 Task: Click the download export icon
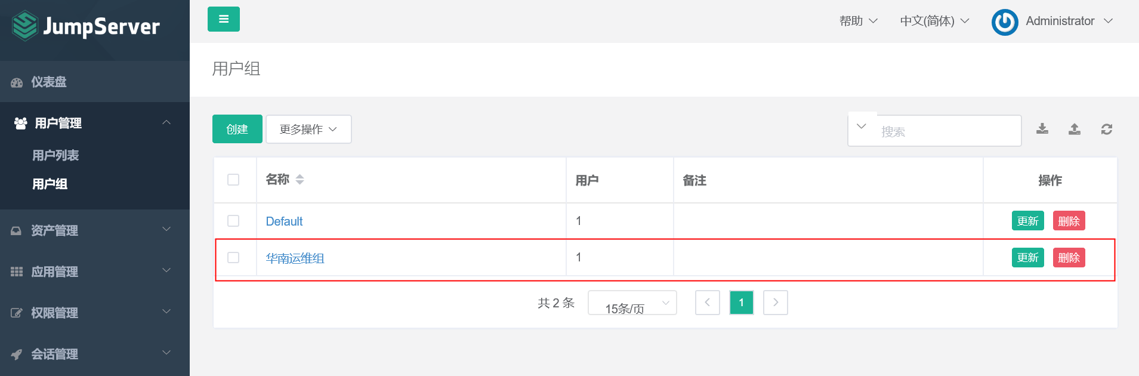(1042, 129)
